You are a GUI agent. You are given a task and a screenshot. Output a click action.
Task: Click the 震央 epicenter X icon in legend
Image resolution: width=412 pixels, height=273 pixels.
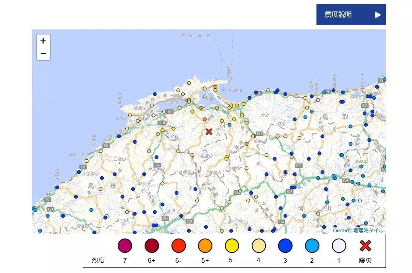(366, 246)
